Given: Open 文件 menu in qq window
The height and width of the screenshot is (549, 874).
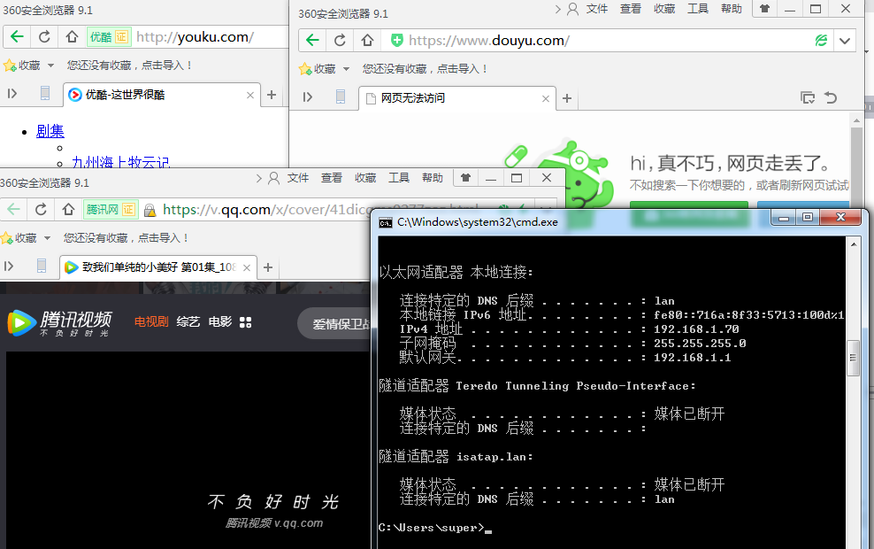Looking at the screenshot, I should 297,178.
